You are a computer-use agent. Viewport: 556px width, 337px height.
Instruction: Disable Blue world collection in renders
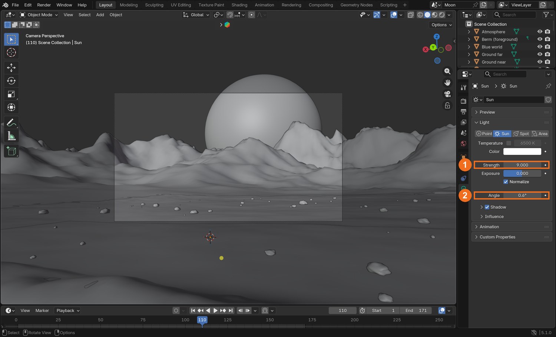click(x=547, y=47)
